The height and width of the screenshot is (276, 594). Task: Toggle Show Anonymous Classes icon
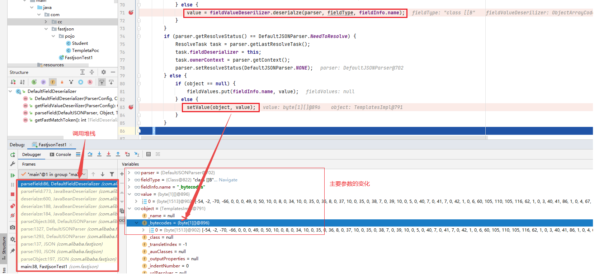tap(81, 82)
